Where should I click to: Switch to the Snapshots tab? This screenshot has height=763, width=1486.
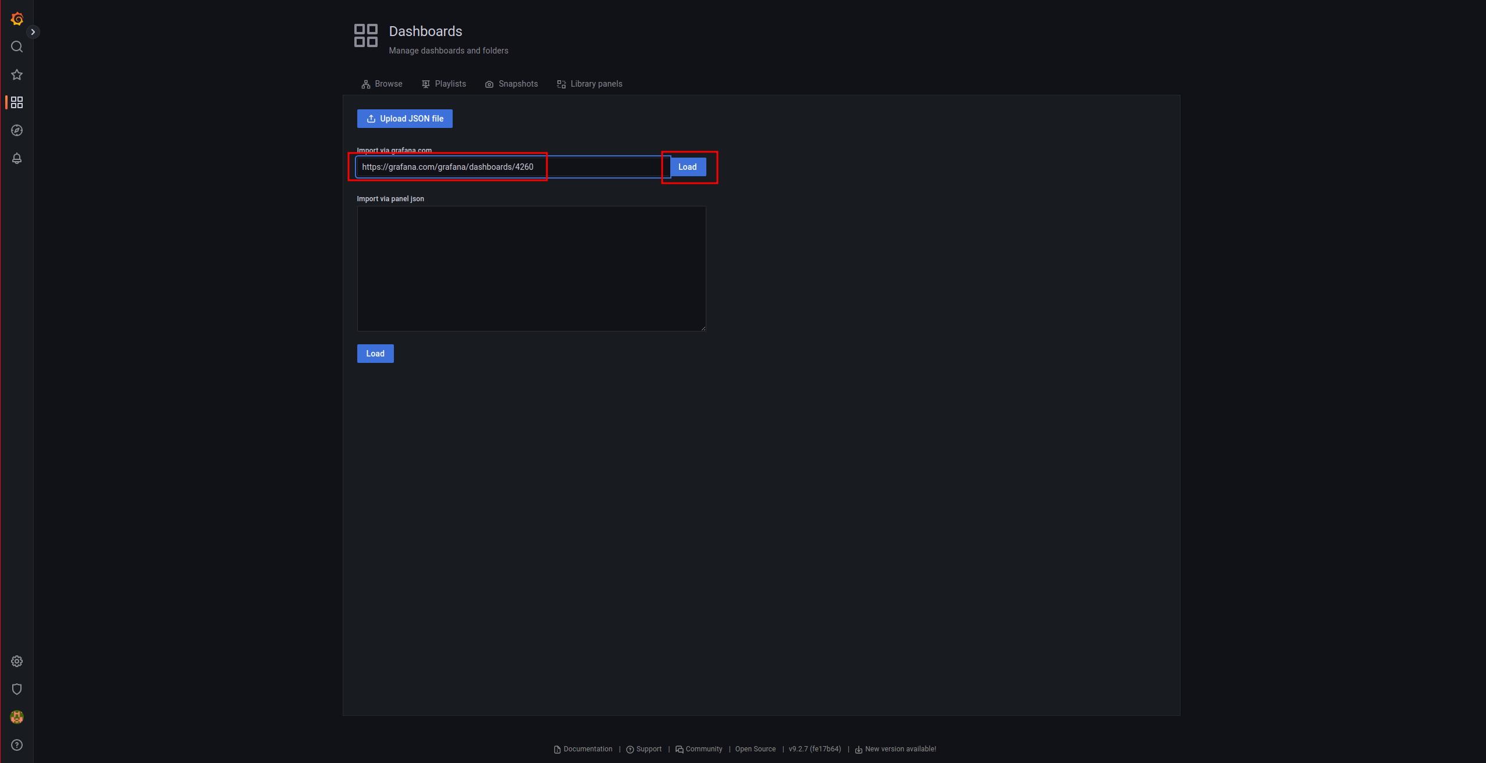pos(511,84)
